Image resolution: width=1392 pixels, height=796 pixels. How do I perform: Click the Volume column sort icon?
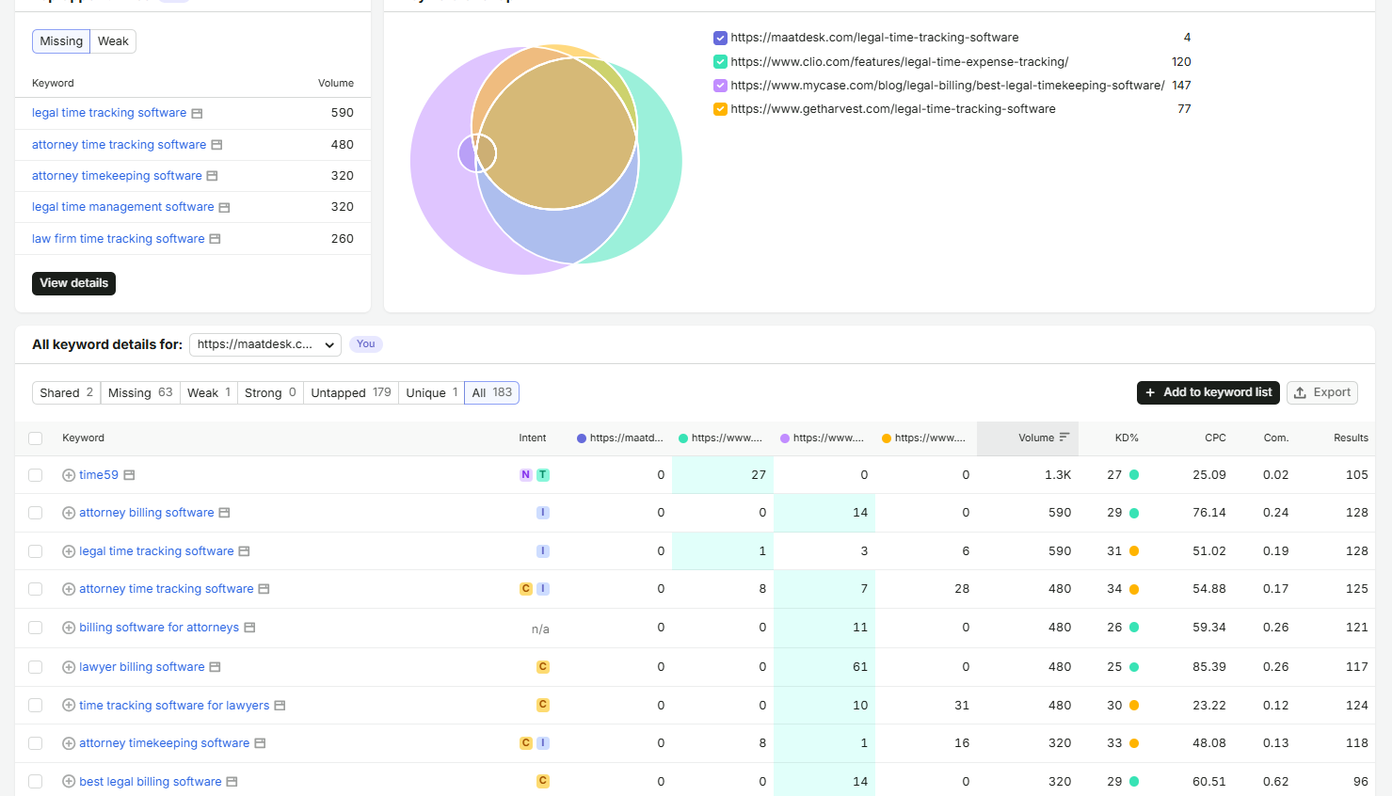1064,438
